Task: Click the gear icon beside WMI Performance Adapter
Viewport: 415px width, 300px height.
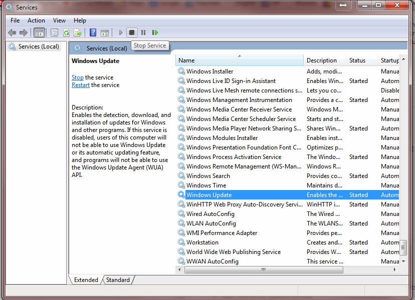Action: [x=181, y=232]
